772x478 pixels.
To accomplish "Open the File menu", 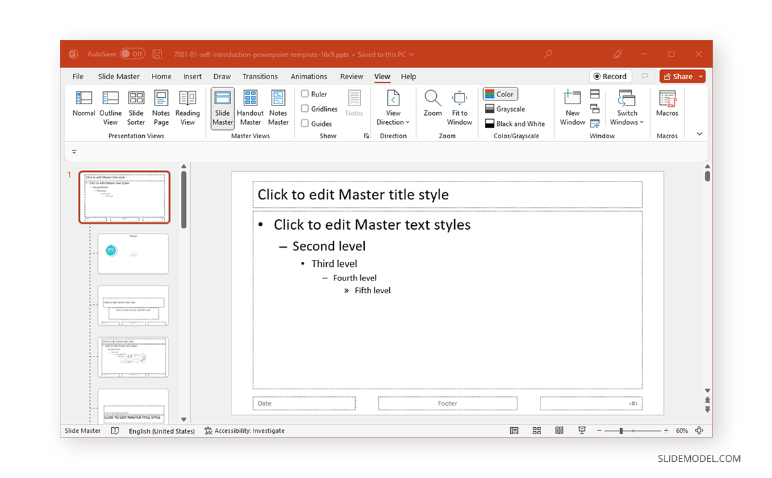I will click(x=77, y=76).
